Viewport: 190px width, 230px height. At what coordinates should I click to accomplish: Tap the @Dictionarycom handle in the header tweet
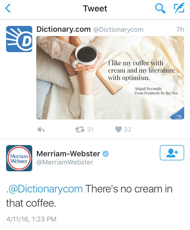pos(118,30)
